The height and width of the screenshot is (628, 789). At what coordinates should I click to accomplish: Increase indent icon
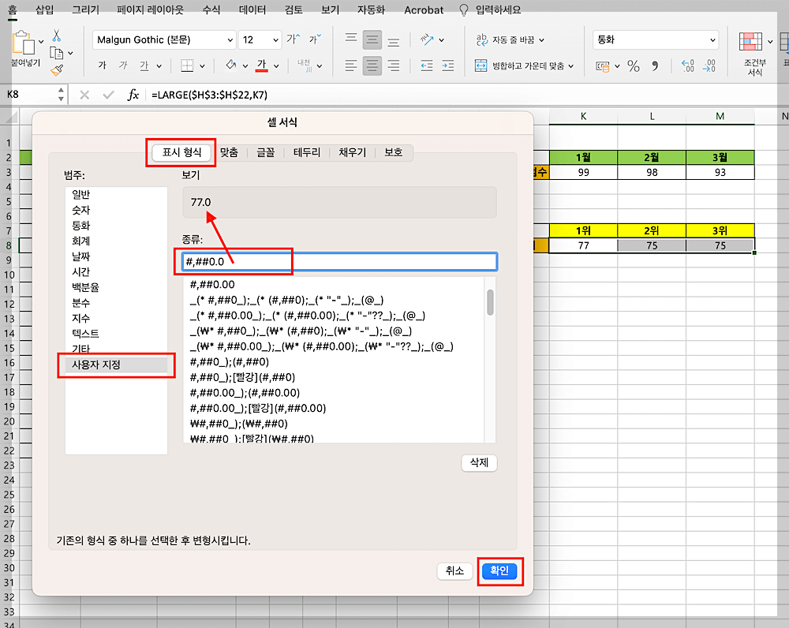(448, 65)
